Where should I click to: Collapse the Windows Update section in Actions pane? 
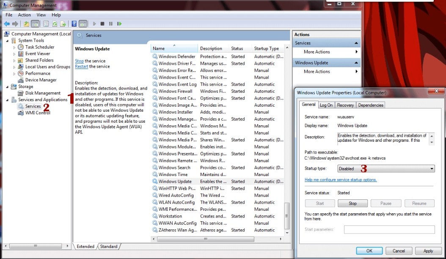coord(356,63)
